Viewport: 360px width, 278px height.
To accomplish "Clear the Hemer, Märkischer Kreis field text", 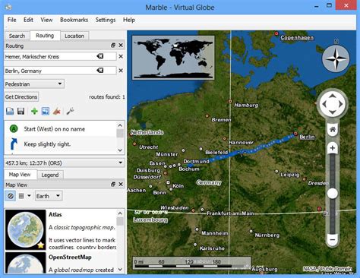I will pyautogui.click(x=100, y=56).
